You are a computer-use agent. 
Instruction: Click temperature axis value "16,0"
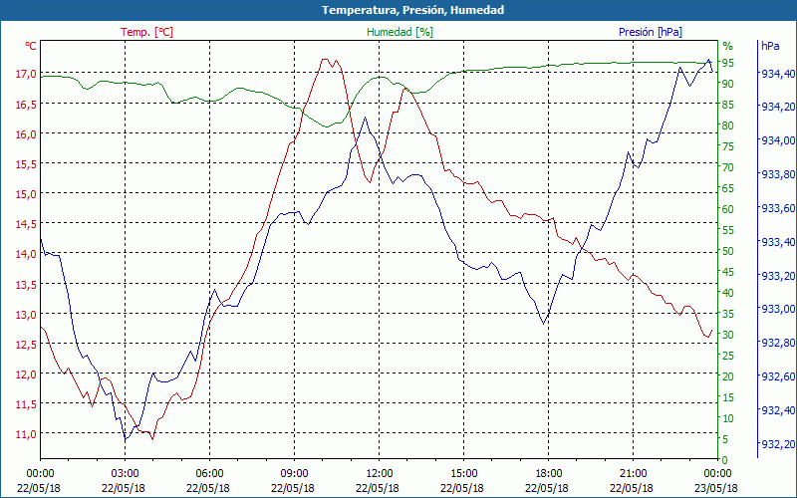coord(26,134)
